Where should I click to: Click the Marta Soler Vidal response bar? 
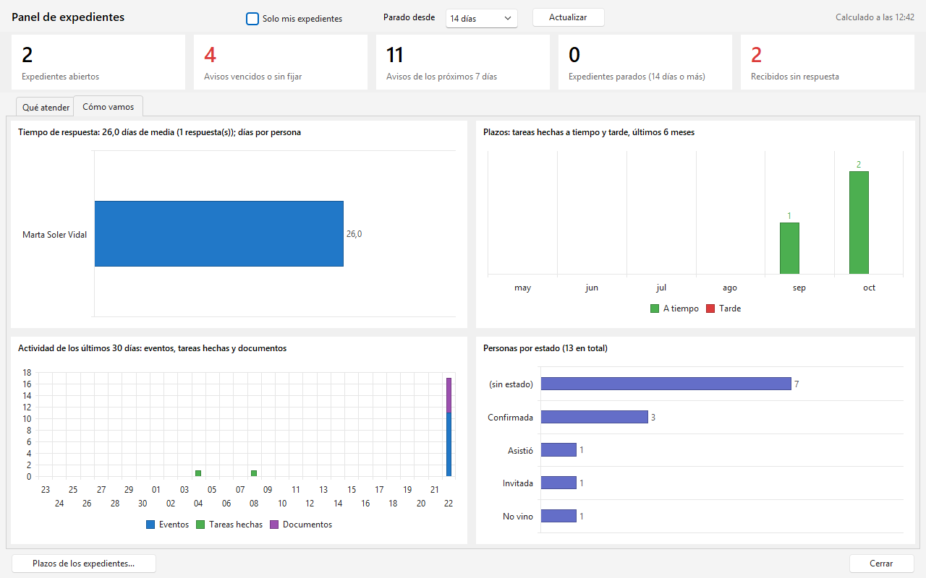(218, 234)
